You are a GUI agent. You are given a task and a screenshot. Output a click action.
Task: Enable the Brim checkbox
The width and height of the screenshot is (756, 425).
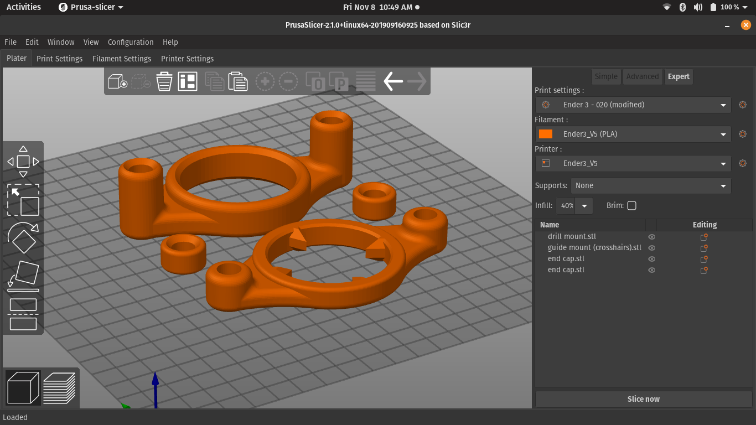coord(631,206)
